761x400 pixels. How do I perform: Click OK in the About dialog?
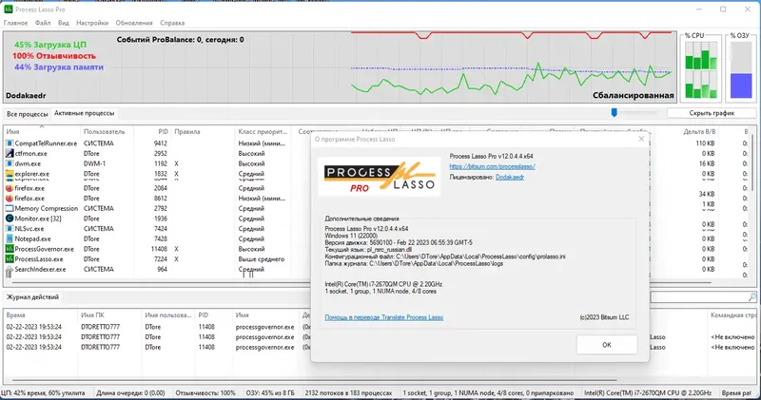pyautogui.click(x=607, y=345)
